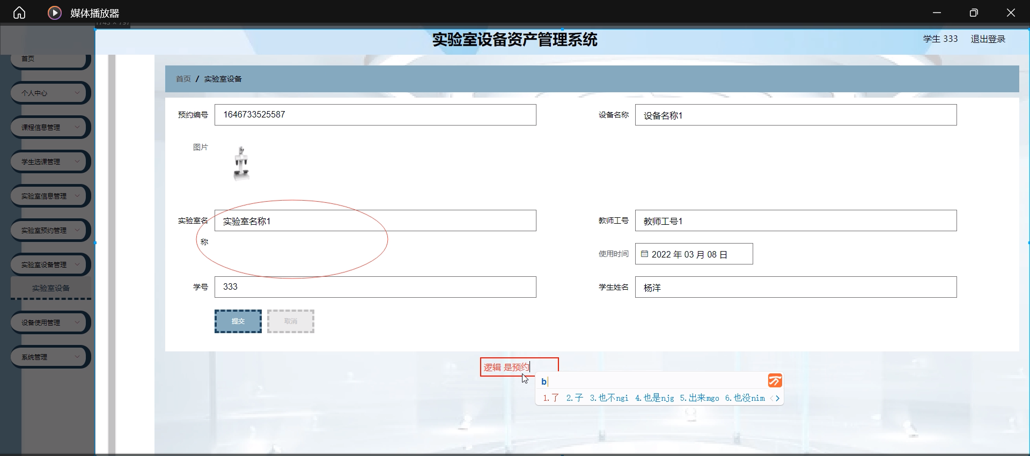The image size is (1030, 456).
Task: Click the 实验室设备资产管理系统 page title
Action: click(514, 40)
